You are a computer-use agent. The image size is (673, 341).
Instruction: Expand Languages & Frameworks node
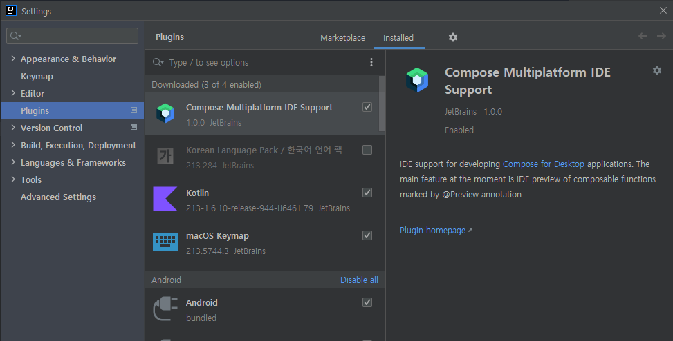(13, 162)
